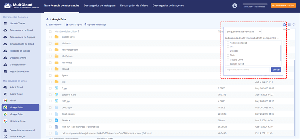Screen dimensions: 300x139
Task: Select Google Drive in sidebar
Action: (20, 107)
